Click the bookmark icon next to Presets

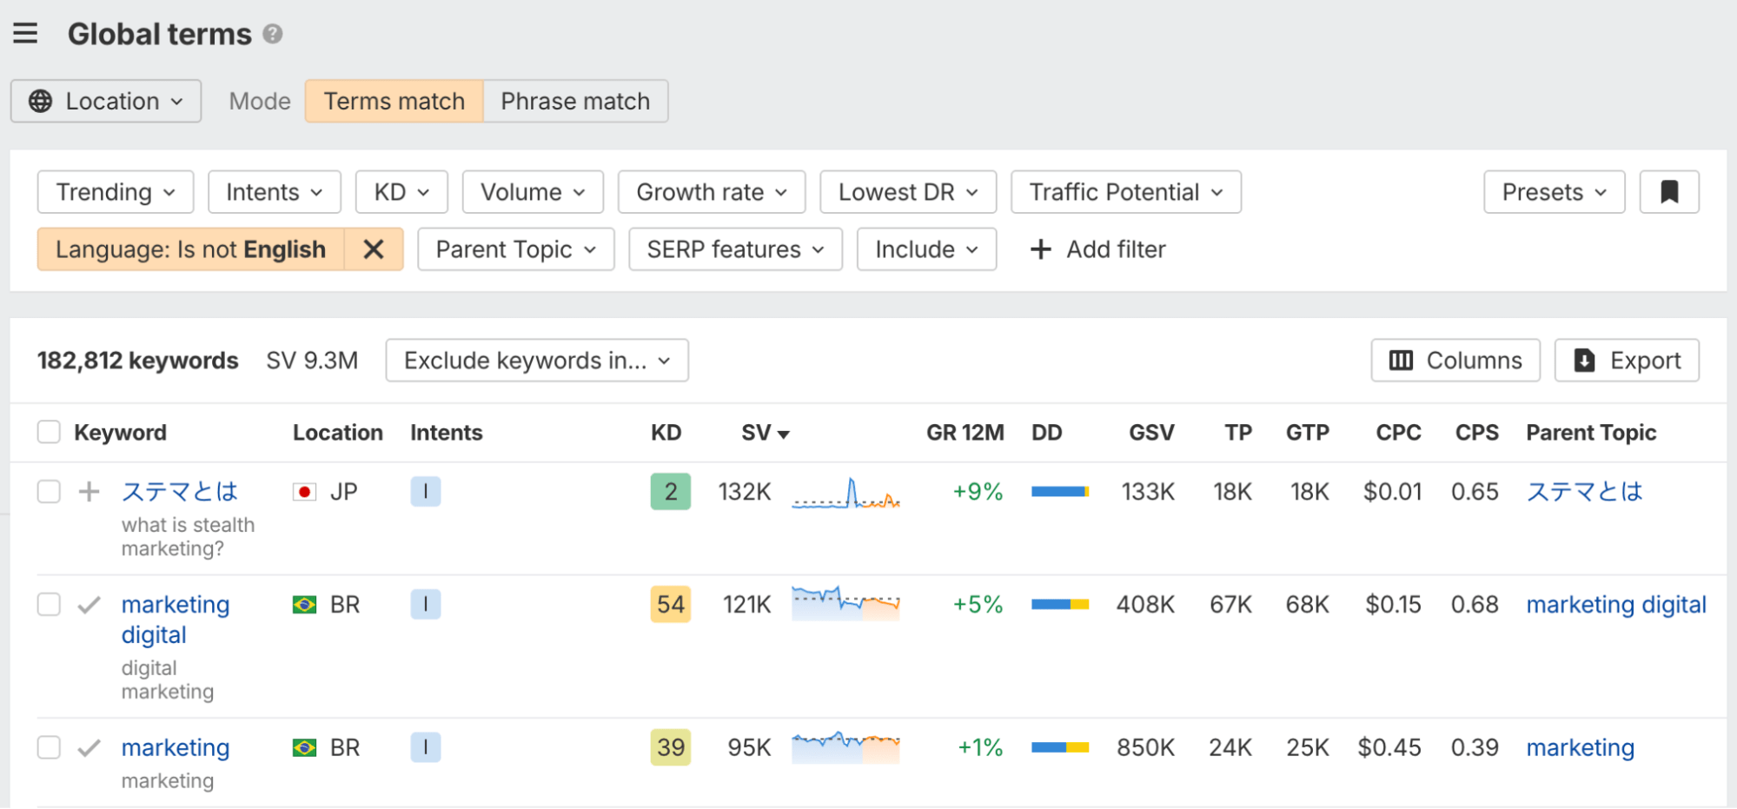click(1668, 192)
